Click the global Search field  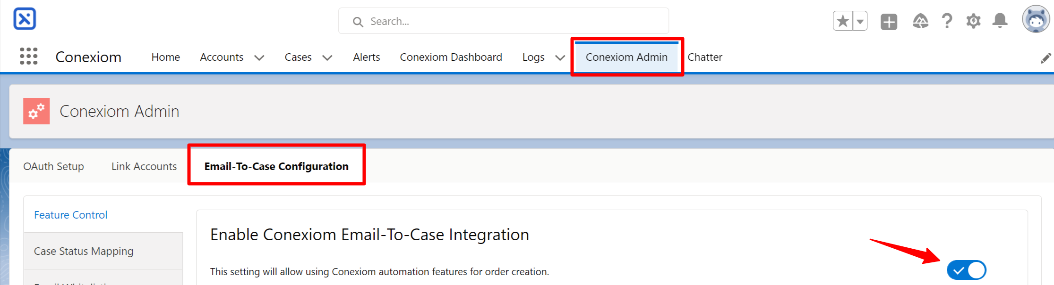[x=504, y=21]
